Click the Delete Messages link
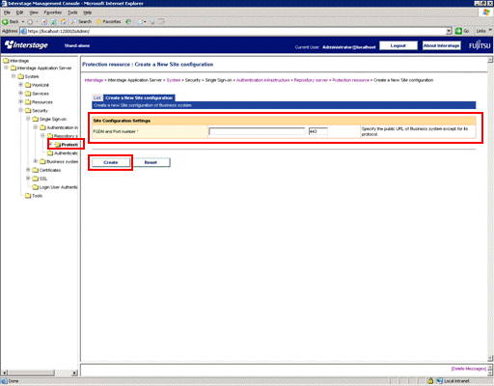The image size is (494, 386). pyautogui.click(x=469, y=369)
